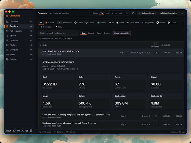Screen dimensions: 191x143
Task: Click Navigate hint in the footer bar
Action: coord(44,132)
